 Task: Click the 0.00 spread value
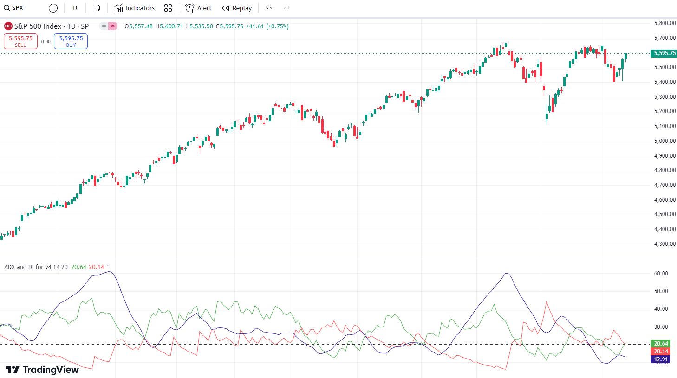[46, 41]
